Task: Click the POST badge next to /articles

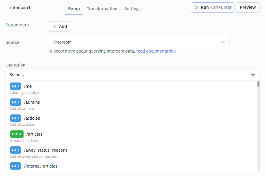Action: (x=17, y=134)
